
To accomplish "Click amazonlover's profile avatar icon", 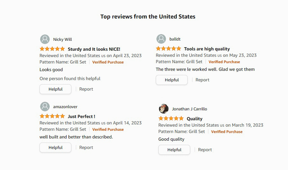I will [45, 107].
